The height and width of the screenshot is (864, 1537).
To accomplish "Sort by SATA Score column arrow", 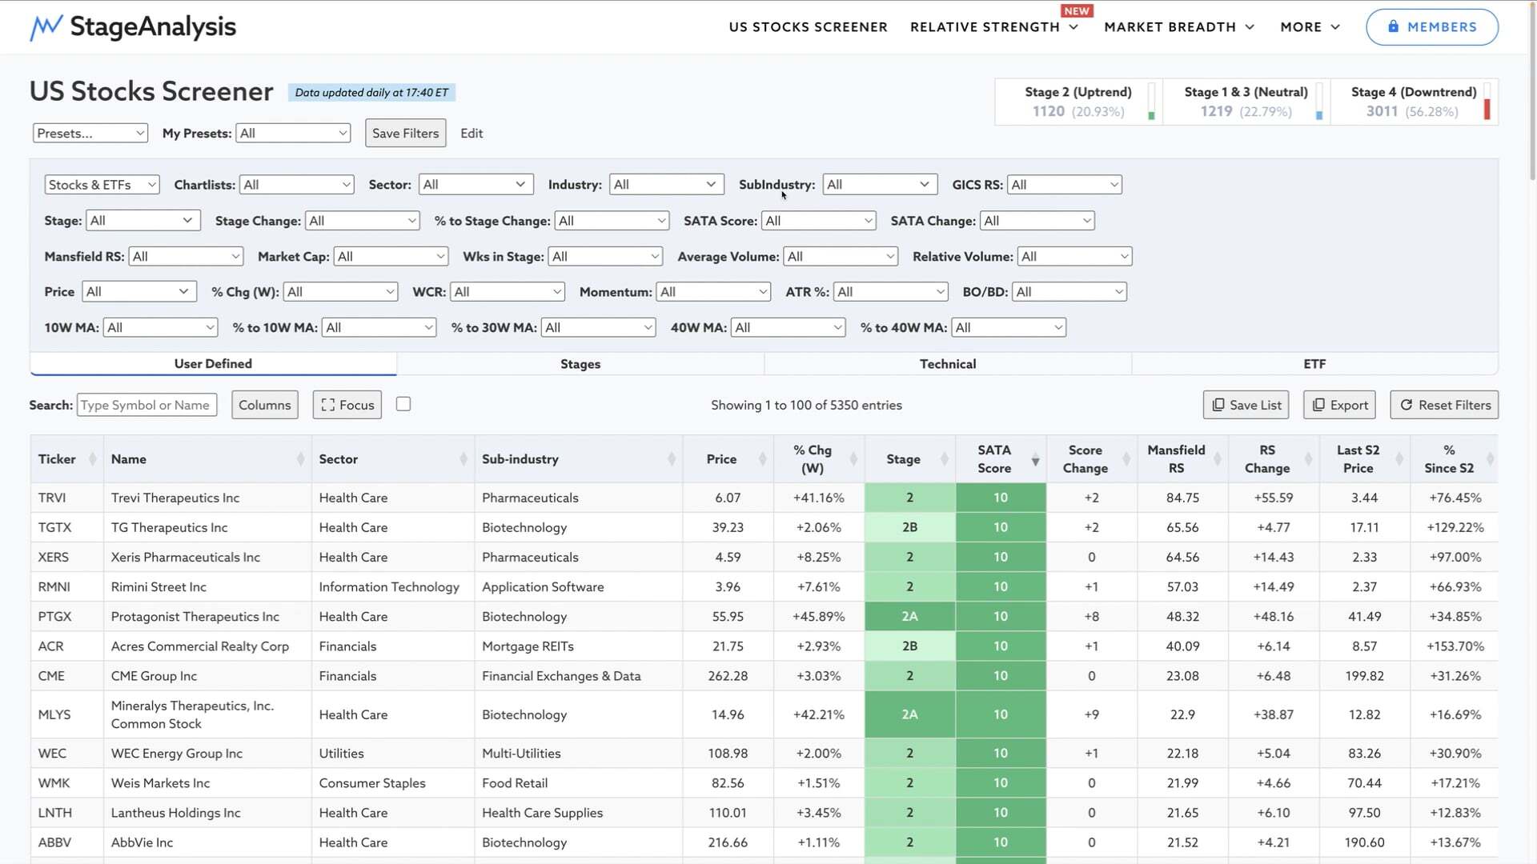I will click(1035, 460).
